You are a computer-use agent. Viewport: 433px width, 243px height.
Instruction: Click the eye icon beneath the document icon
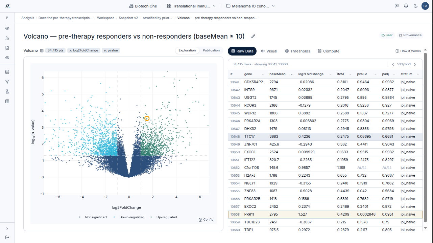[x=7, y=58]
